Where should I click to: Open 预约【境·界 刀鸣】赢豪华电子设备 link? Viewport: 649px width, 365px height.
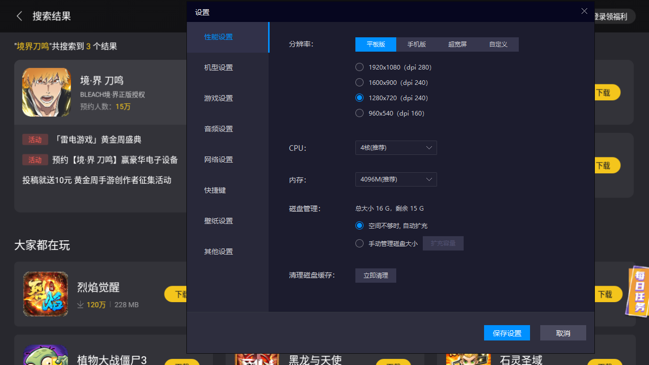(115, 160)
